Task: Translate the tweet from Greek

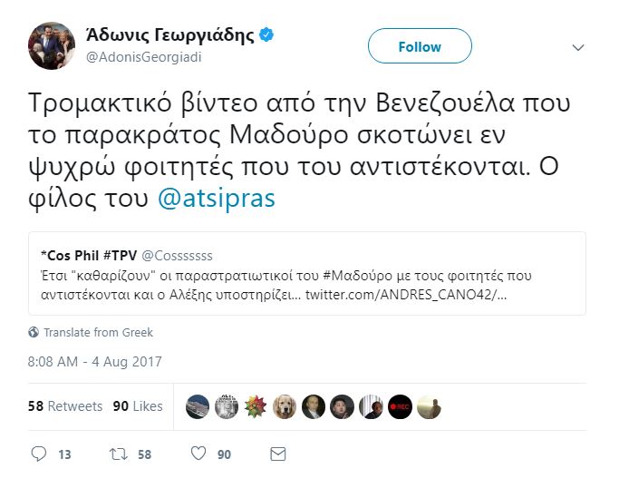Action: pos(98,332)
